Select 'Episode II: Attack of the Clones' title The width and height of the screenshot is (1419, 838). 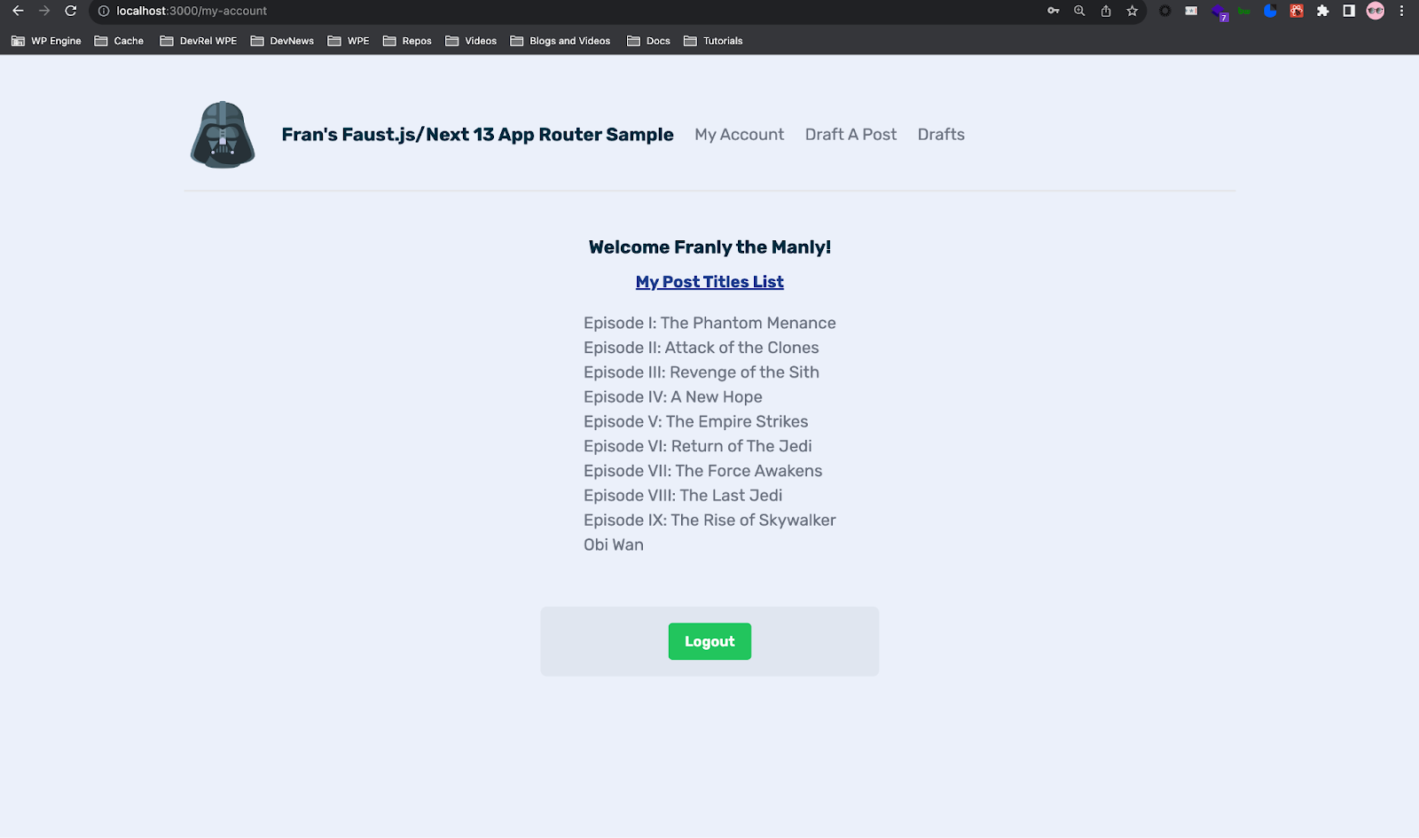[701, 348]
